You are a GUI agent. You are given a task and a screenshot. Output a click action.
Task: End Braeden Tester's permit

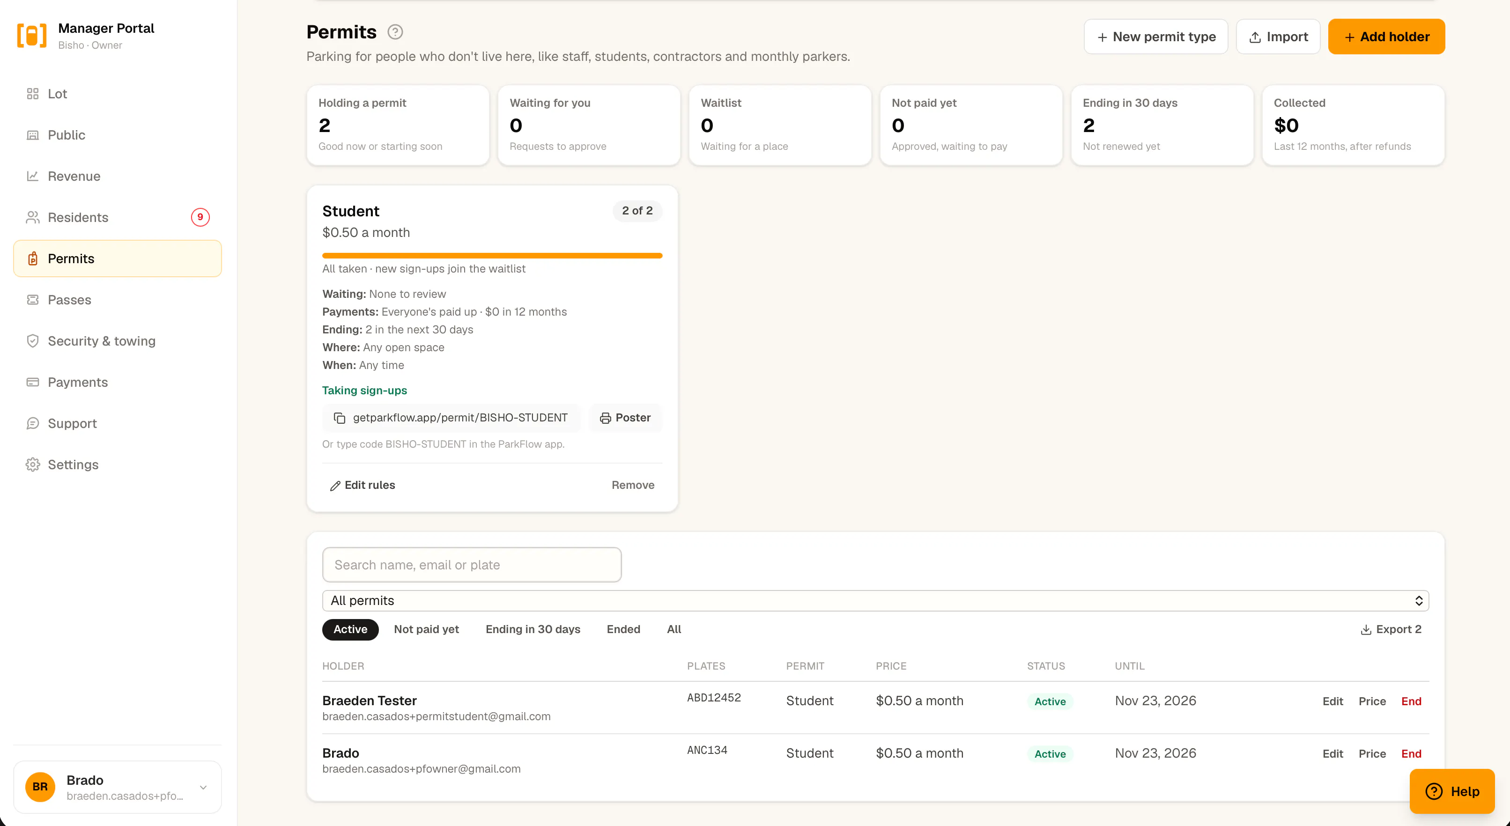(x=1411, y=701)
